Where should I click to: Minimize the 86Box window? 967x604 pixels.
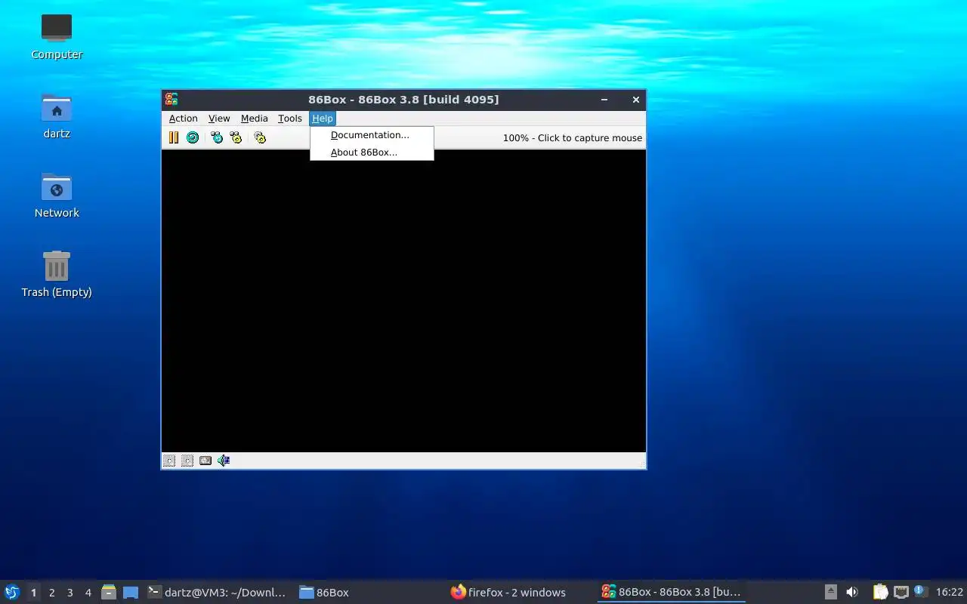tap(604, 100)
